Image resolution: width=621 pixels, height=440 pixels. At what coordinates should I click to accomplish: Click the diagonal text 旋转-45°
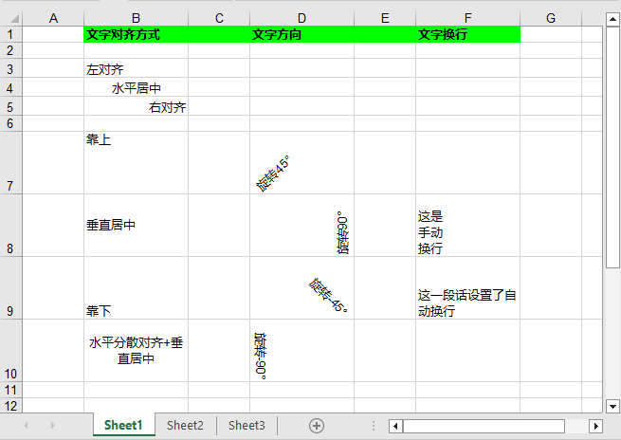[329, 296]
